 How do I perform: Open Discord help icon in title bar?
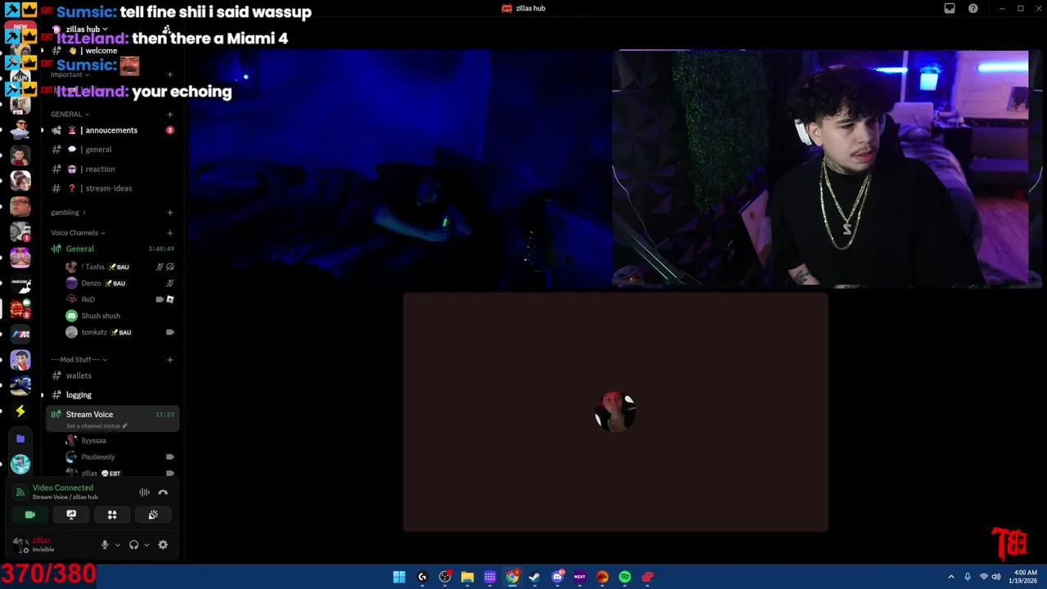pyautogui.click(x=973, y=8)
